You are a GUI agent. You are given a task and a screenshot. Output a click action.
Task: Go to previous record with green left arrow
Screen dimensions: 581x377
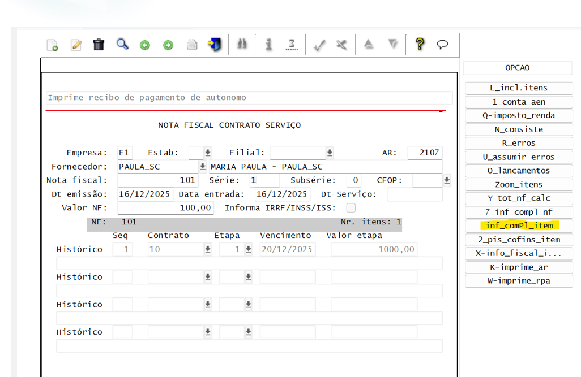145,45
